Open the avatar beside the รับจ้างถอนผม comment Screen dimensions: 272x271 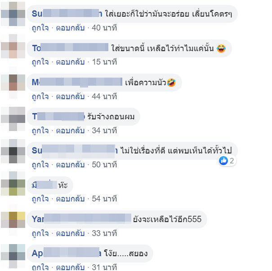[x=13, y=119]
